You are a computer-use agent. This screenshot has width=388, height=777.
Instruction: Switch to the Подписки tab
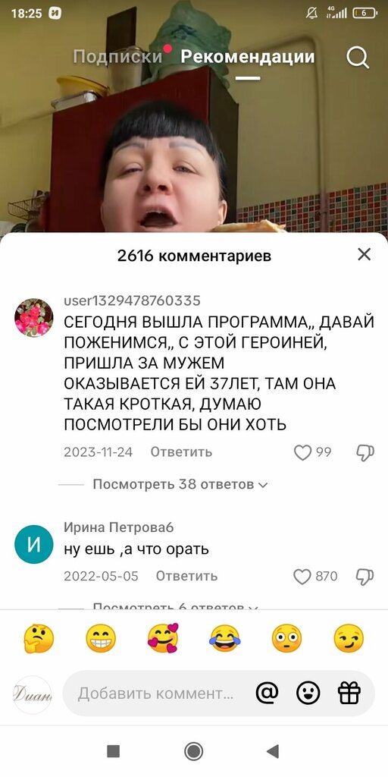click(x=117, y=56)
